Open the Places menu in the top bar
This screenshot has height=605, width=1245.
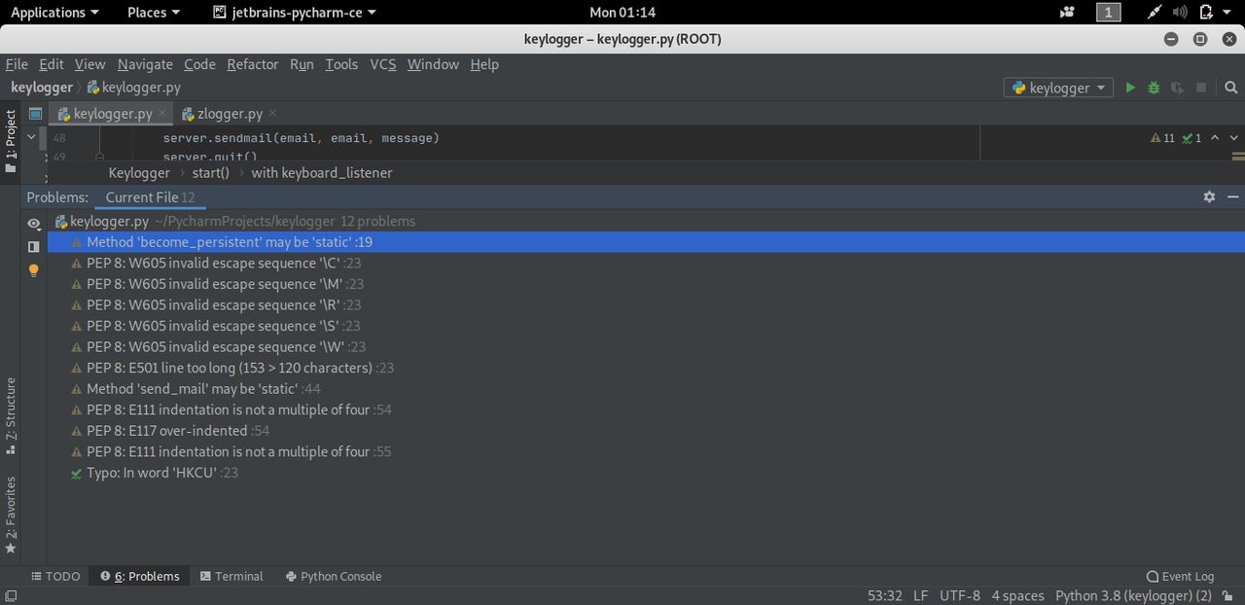pos(154,13)
